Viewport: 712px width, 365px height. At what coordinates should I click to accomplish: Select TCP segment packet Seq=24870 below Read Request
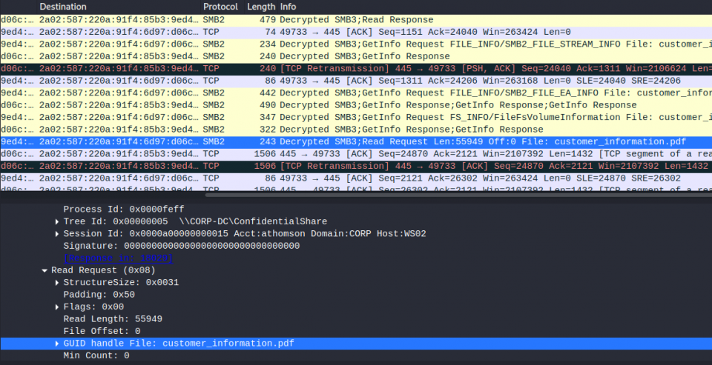pos(356,154)
